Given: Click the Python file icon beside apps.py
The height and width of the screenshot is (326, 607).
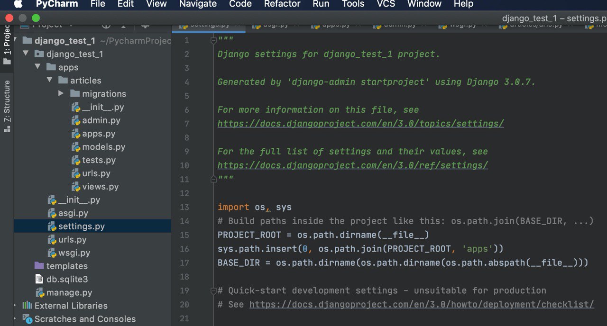Looking at the screenshot, I should (x=76, y=134).
